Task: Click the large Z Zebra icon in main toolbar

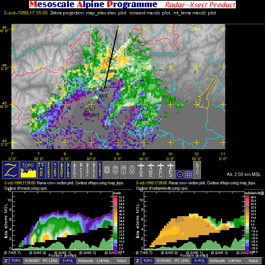Action: [x=11, y=170]
